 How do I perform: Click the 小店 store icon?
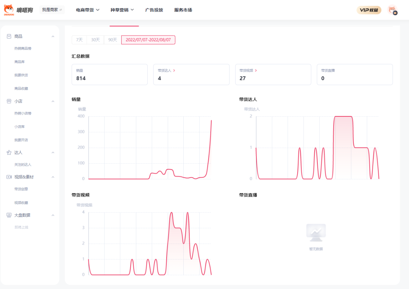(x=9, y=101)
